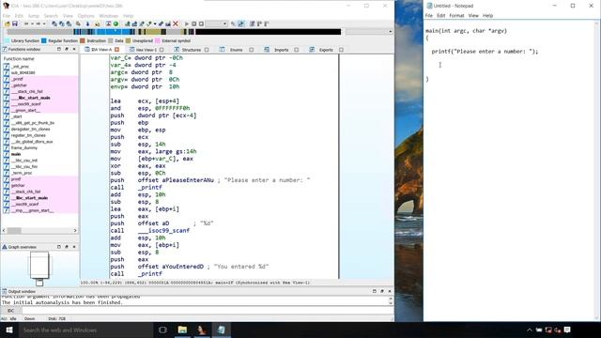The width and height of the screenshot is (601, 338).
Task: Open Notepad's File menu
Action: tap(429, 16)
